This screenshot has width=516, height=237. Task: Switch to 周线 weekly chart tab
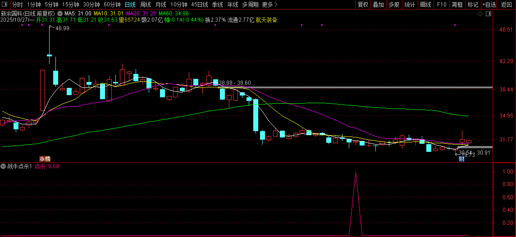tap(146, 5)
